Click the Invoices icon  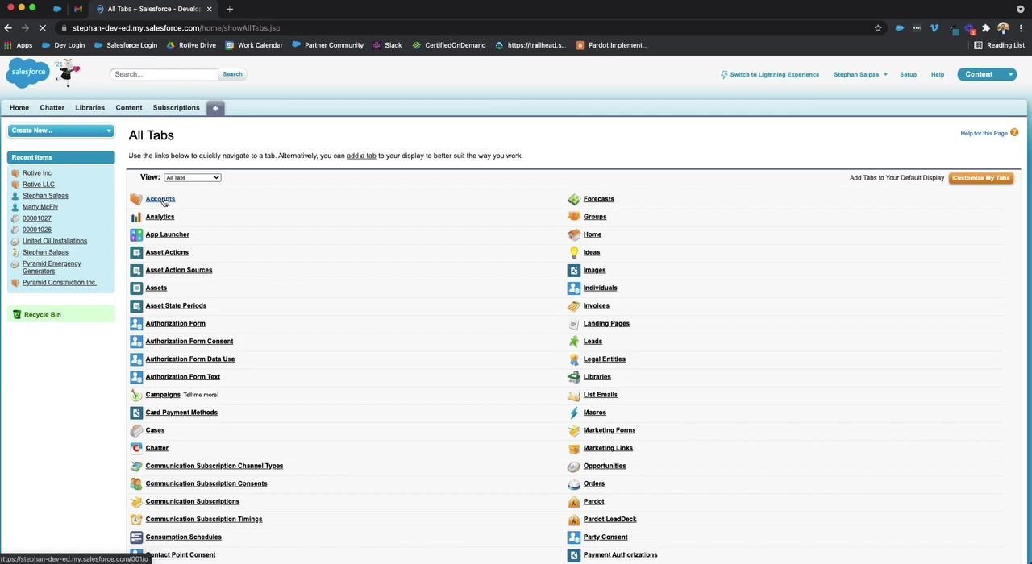[x=574, y=305]
